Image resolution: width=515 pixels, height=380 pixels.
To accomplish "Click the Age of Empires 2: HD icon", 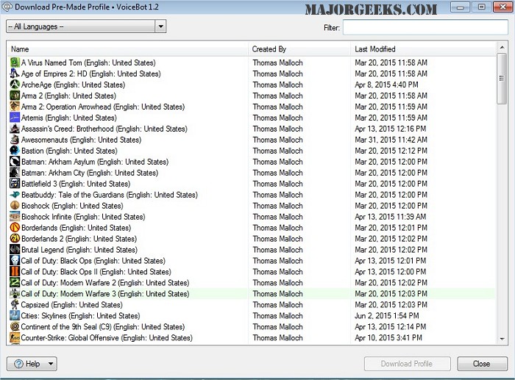I will click(x=15, y=74).
